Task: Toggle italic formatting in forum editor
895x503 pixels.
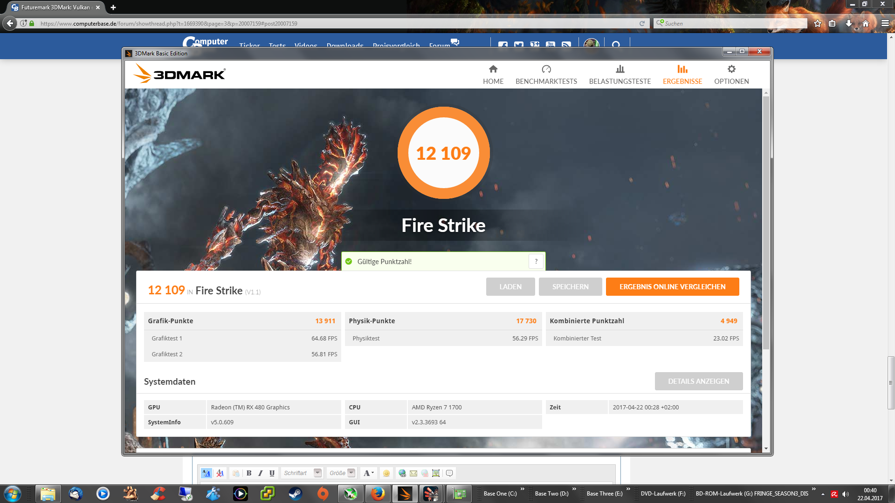Action: click(x=260, y=473)
